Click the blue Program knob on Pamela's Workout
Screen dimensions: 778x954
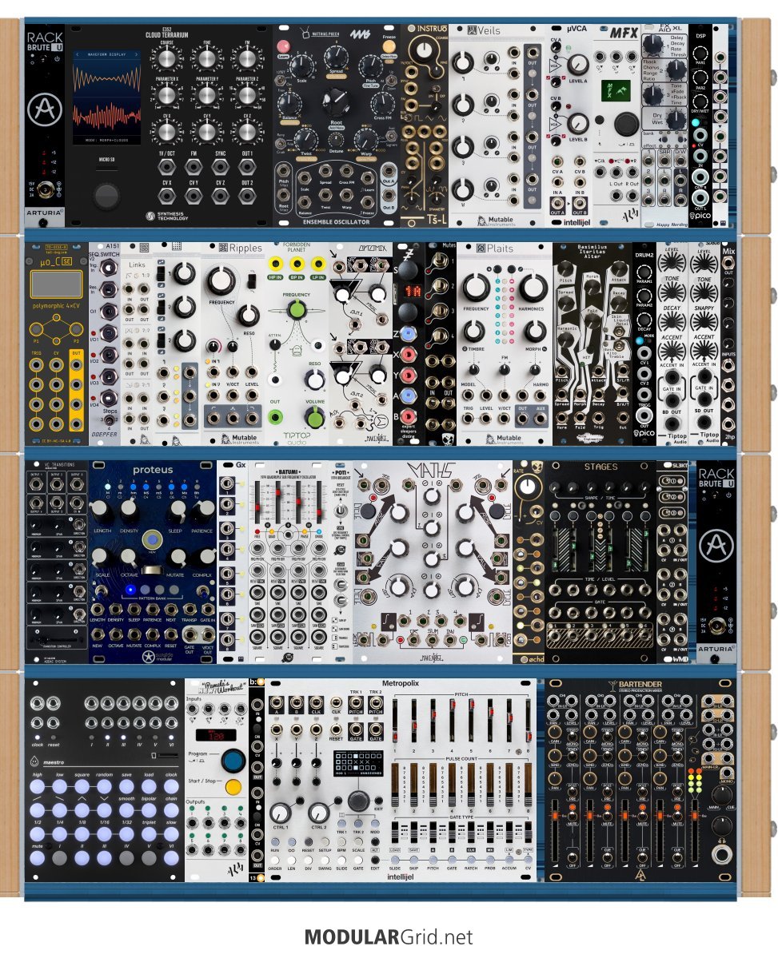(x=233, y=761)
